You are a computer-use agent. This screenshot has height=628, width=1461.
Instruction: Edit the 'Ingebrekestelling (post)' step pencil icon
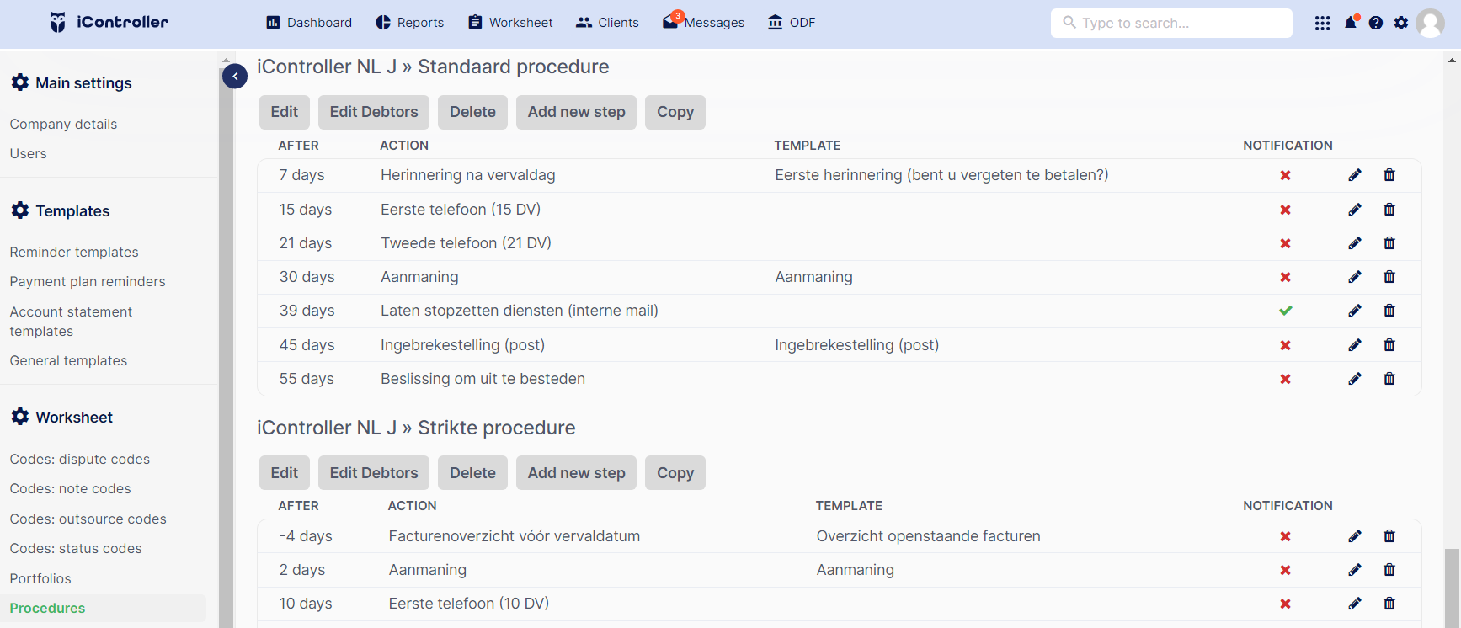(1355, 345)
